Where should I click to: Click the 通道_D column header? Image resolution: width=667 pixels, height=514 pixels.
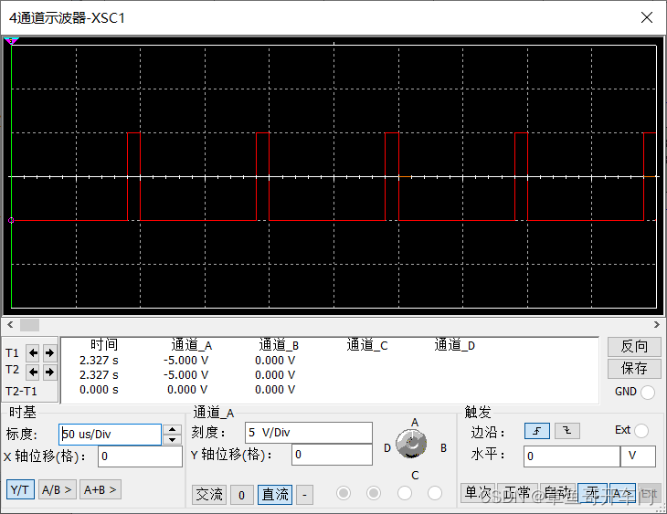(x=455, y=345)
